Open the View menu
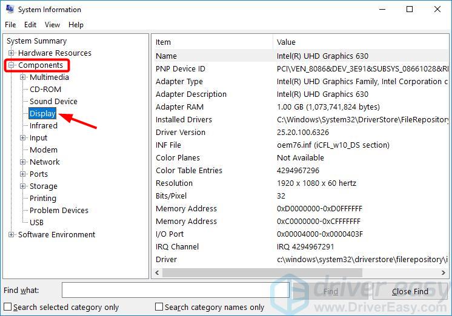Screen dimensions: 452x316 pos(52,25)
